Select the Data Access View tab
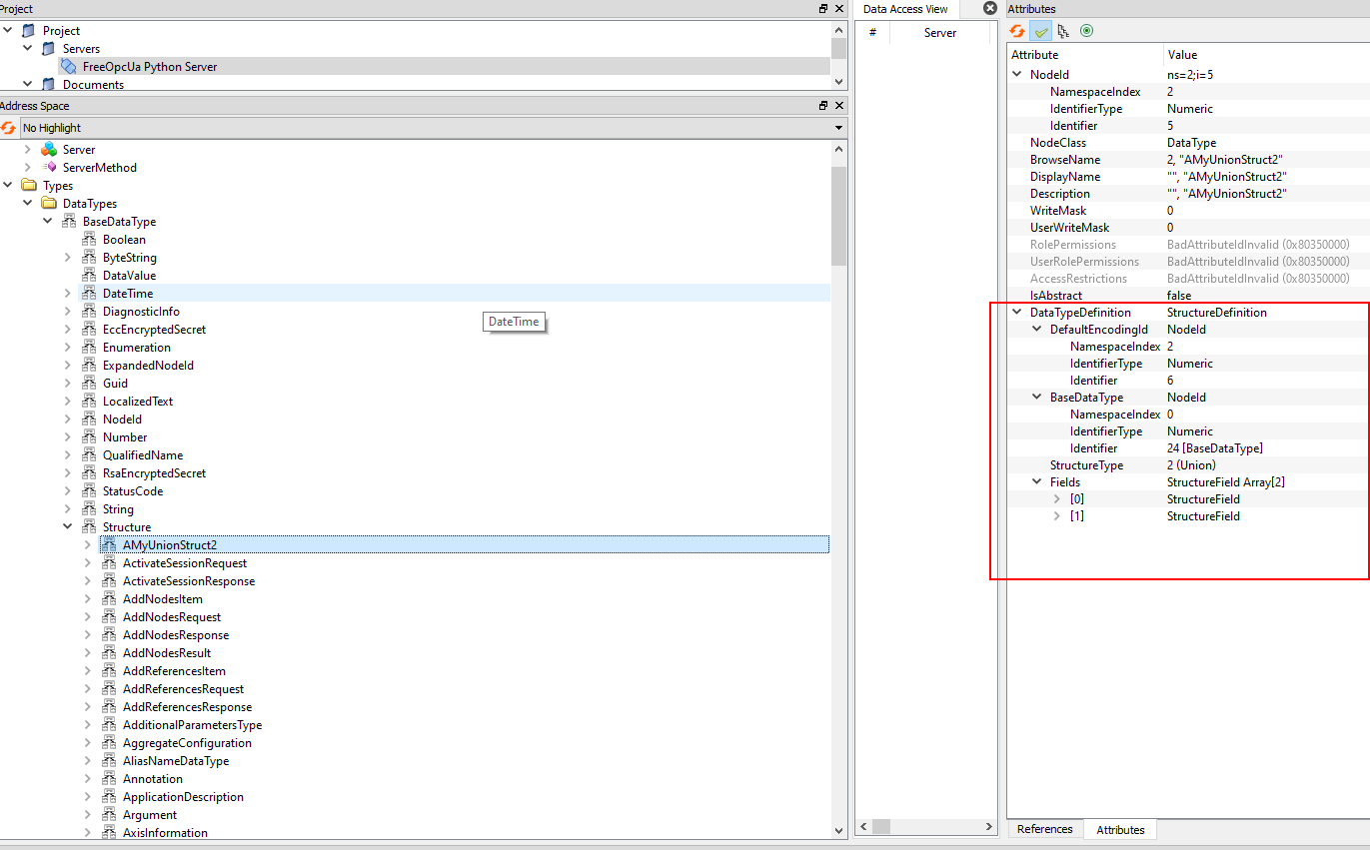 pos(905,9)
